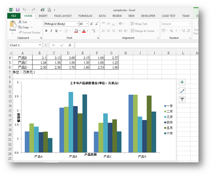The width and height of the screenshot is (213, 177).
Task: Click the FILE button
Action: 14,16
